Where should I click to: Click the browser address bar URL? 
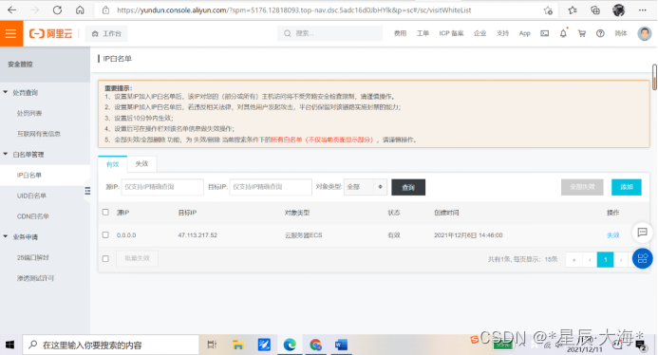[293, 10]
